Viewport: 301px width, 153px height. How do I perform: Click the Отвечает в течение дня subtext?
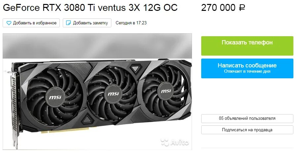[247, 71]
